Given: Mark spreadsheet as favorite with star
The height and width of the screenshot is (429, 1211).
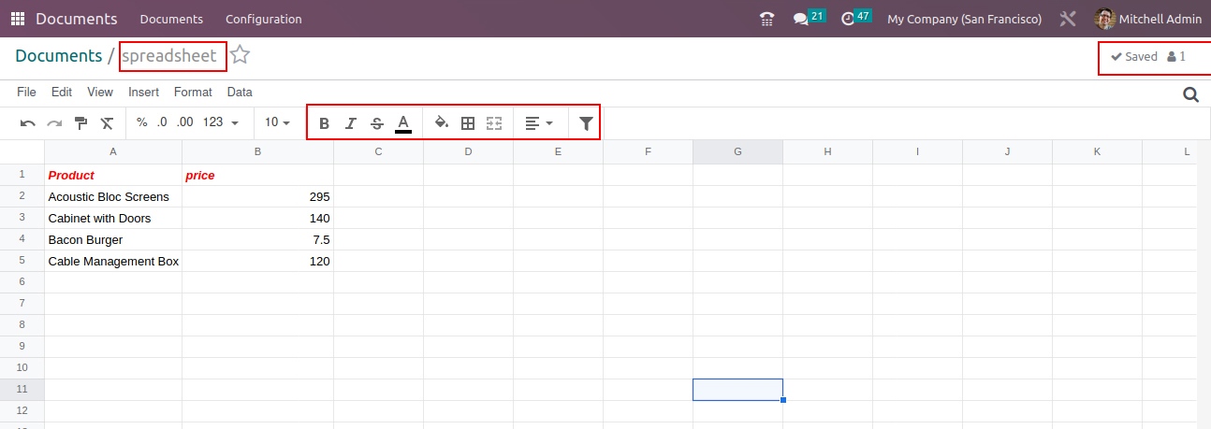Looking at the screenshot, I should [x=241, y=55].
